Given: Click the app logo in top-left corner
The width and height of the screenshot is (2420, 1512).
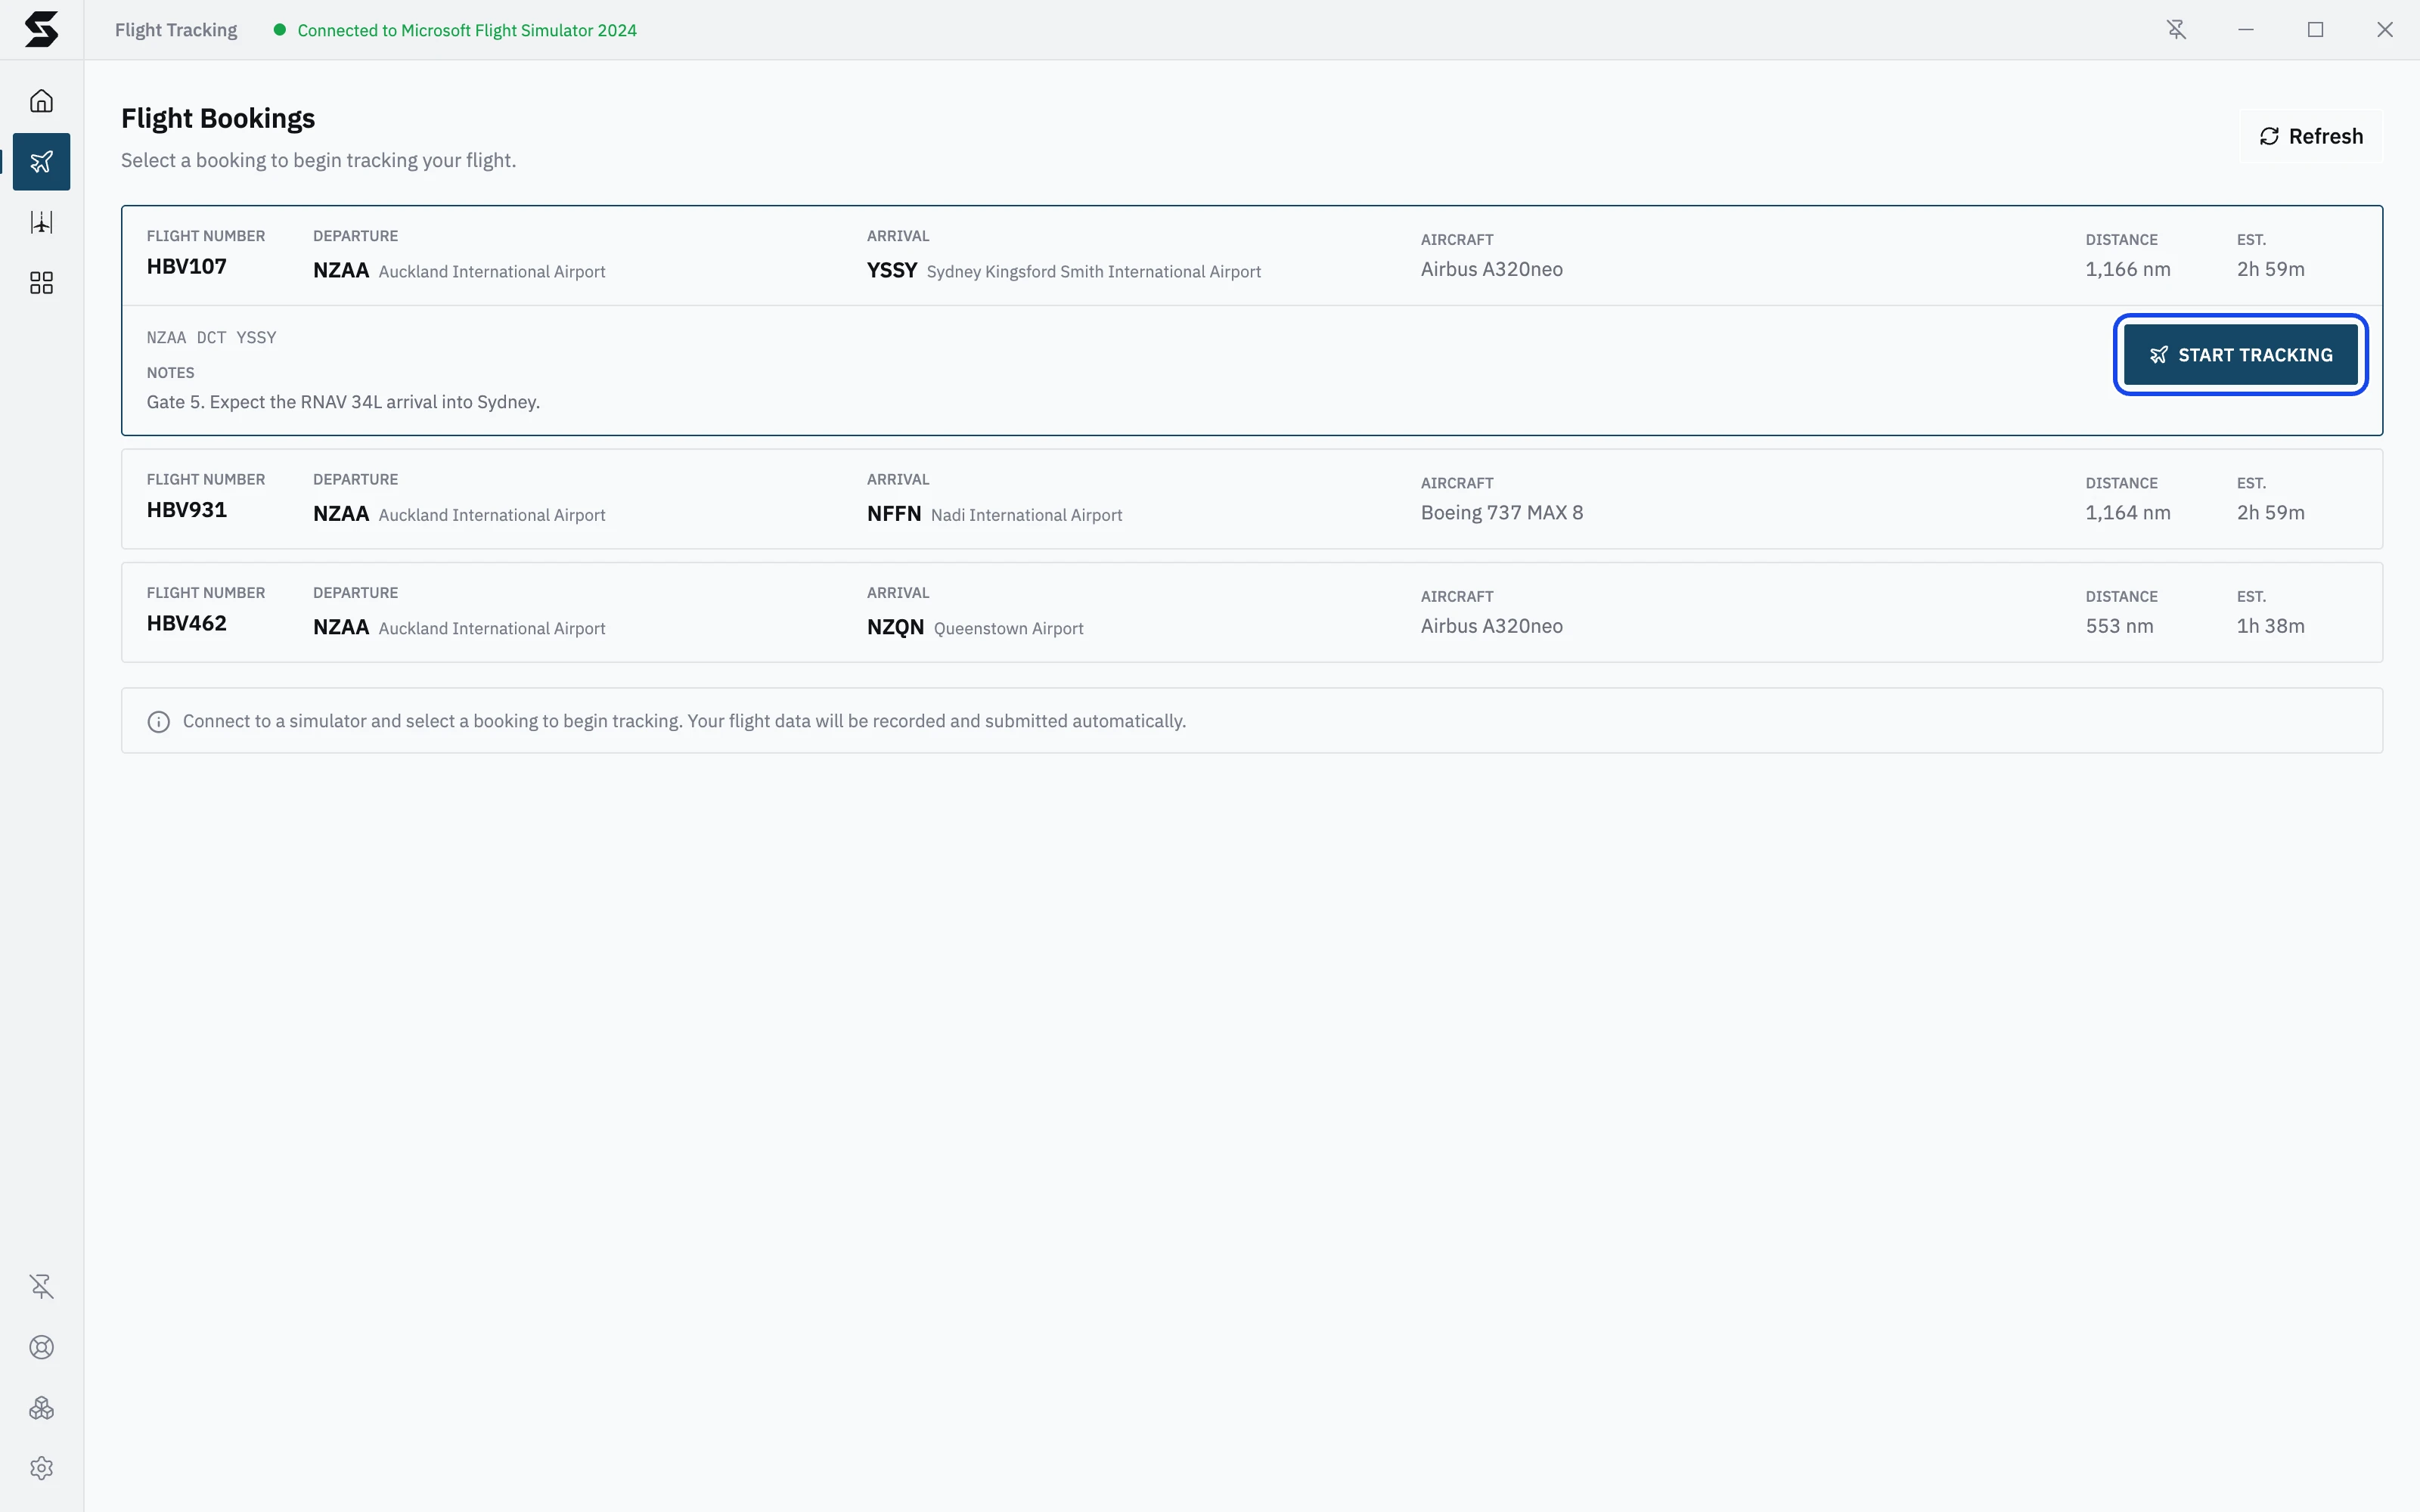Looking at the screenshot, I should [41, 30].
